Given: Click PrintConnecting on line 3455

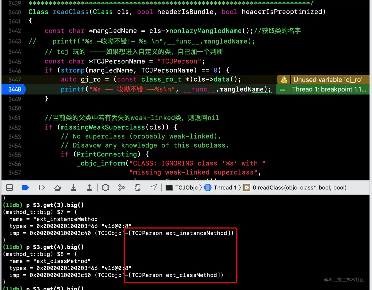Looking at the screenshot, I should pos(107,154).
